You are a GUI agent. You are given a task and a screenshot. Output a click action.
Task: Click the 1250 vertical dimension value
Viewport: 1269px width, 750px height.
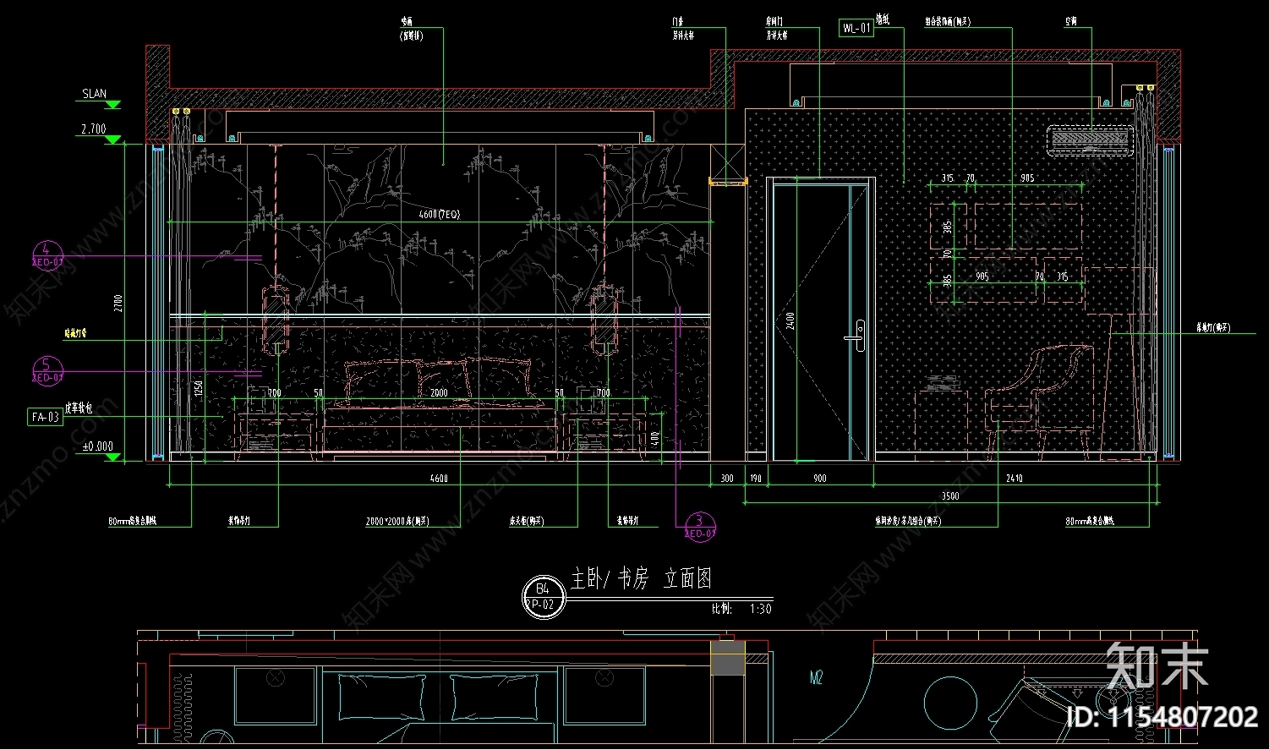[199, 389]
